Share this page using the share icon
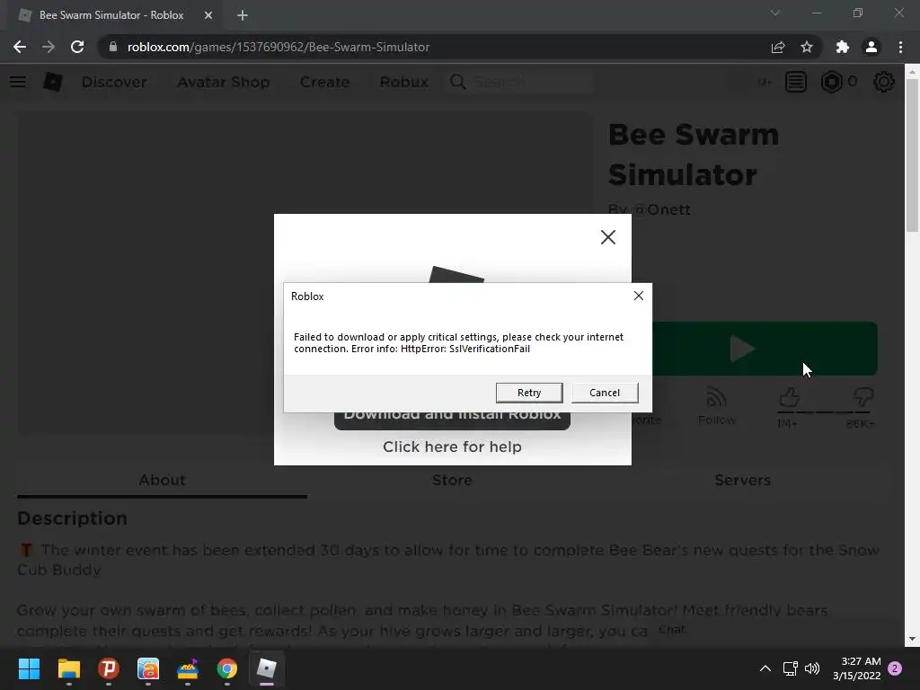 coord(778,47)
